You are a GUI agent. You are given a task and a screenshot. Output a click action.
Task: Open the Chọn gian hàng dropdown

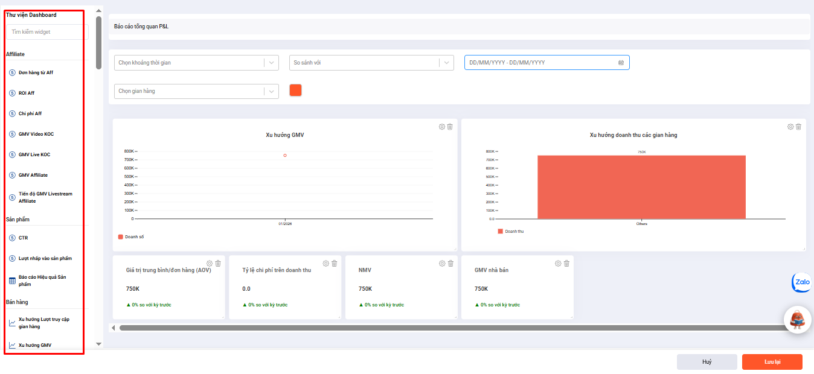pos(196,91)
